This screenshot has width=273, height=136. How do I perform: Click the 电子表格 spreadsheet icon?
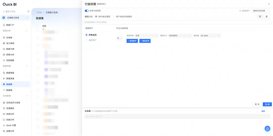(x=4, y=43)
